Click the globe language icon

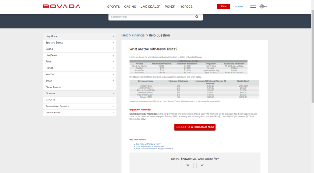[x=262, y=7]
